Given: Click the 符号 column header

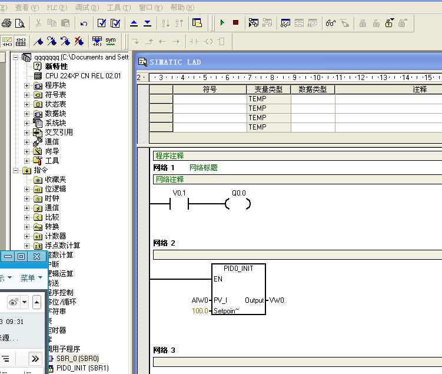Looking at the screenshot, I should point(210,90).
